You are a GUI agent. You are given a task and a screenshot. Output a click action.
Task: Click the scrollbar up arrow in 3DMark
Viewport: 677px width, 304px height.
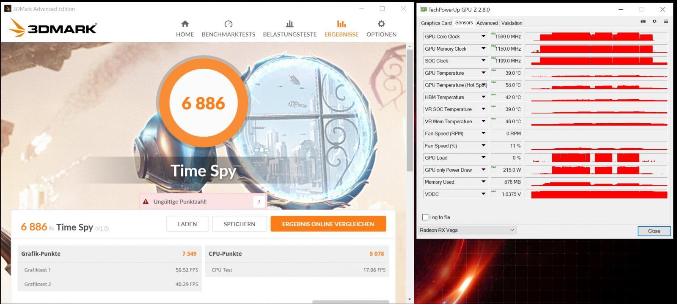[x=410, y=46]
